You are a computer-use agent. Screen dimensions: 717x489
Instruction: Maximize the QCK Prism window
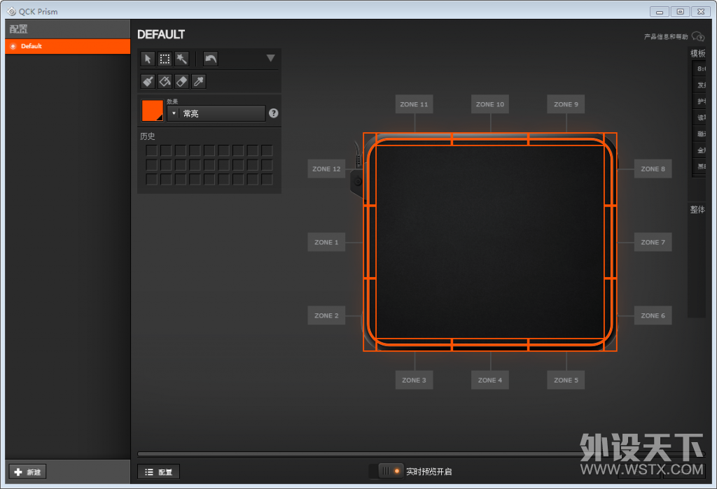[680, 11]
